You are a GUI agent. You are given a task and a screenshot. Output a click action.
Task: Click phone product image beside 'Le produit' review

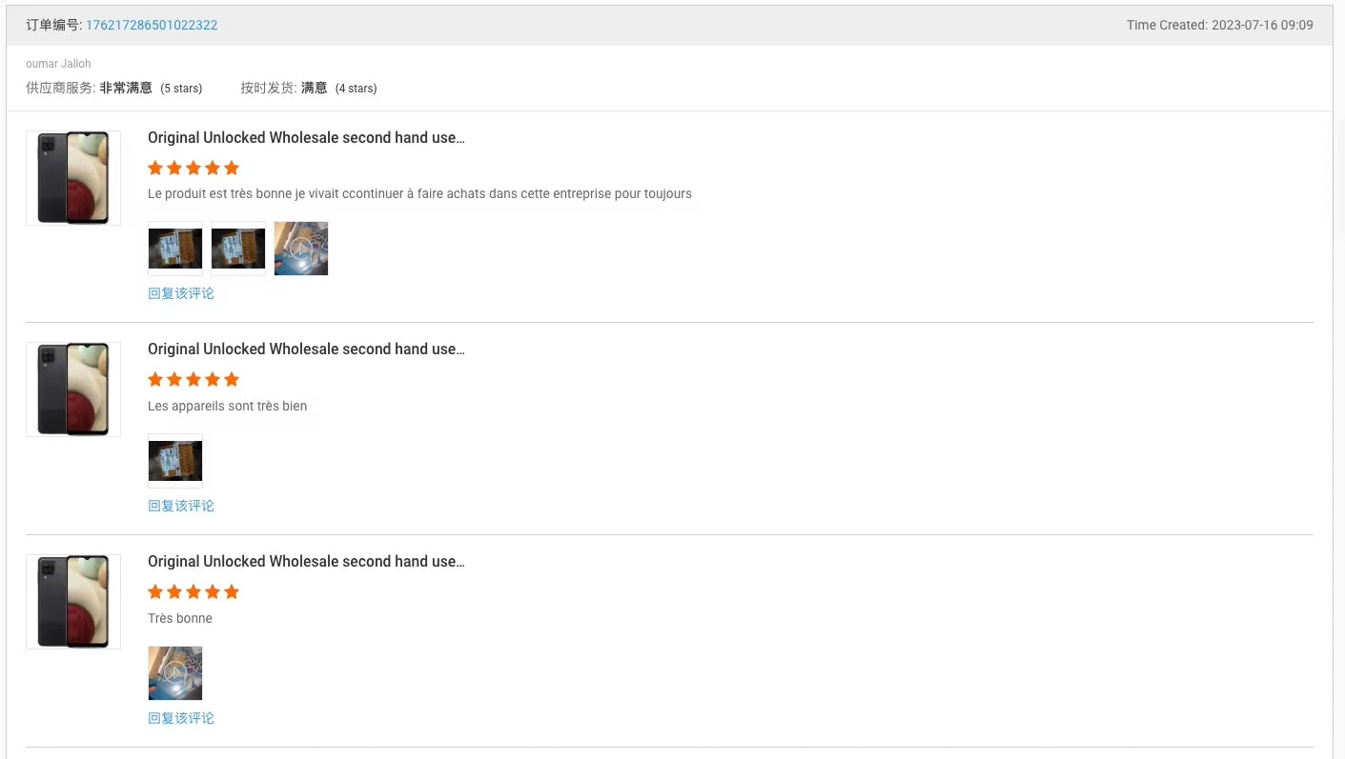coord(73,178)
